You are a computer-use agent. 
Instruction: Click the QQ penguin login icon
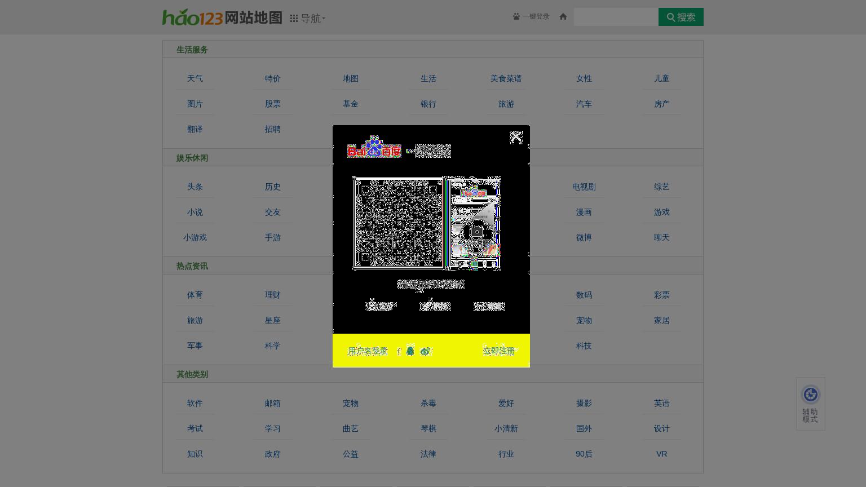[410, 351]
